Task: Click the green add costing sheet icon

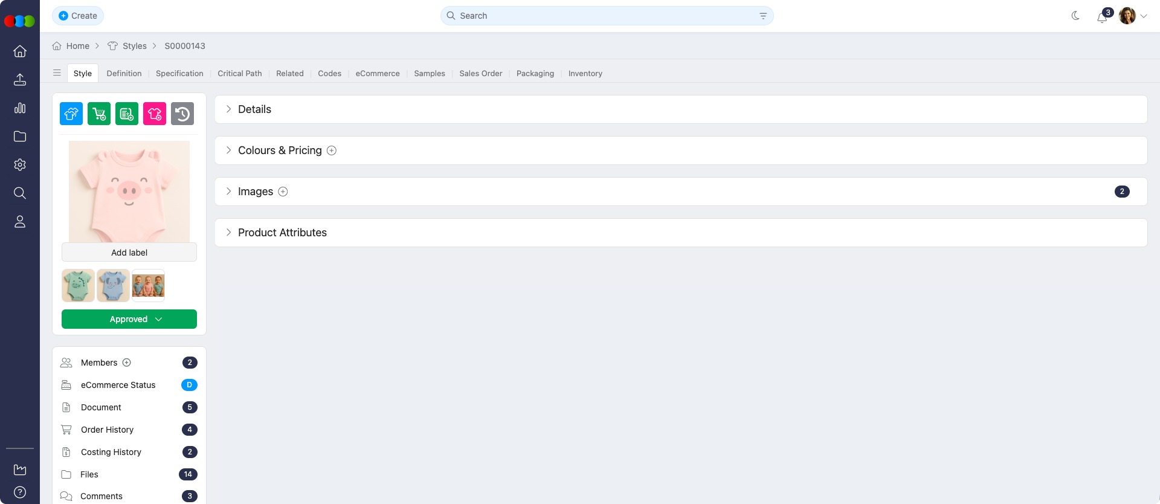Action: [x=127, y=114]
